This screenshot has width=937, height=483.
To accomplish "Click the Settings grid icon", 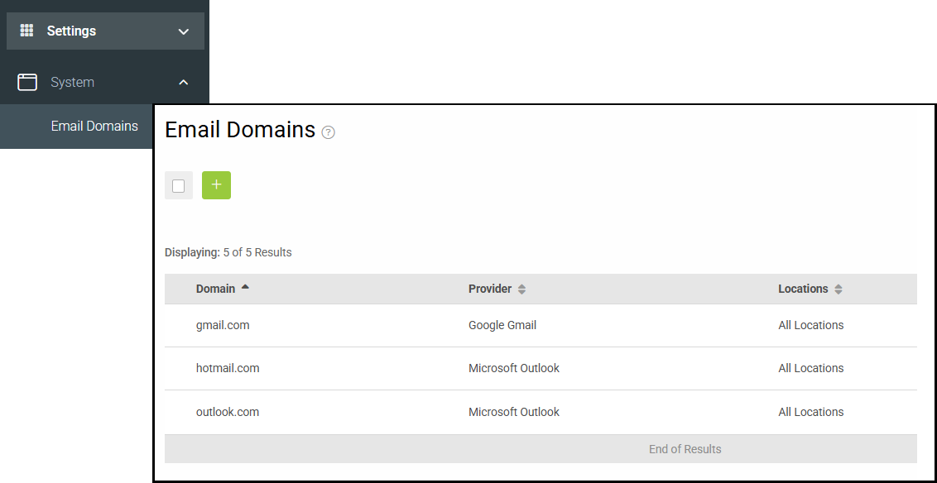I will coord(26,31).
